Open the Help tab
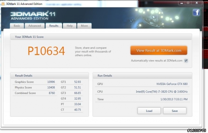The width and height of the screenshot is (208, 133). click(70, 26)
